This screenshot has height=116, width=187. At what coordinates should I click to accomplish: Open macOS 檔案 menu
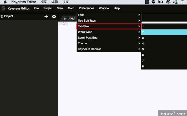pyautogui.click(x=44, y=2)
